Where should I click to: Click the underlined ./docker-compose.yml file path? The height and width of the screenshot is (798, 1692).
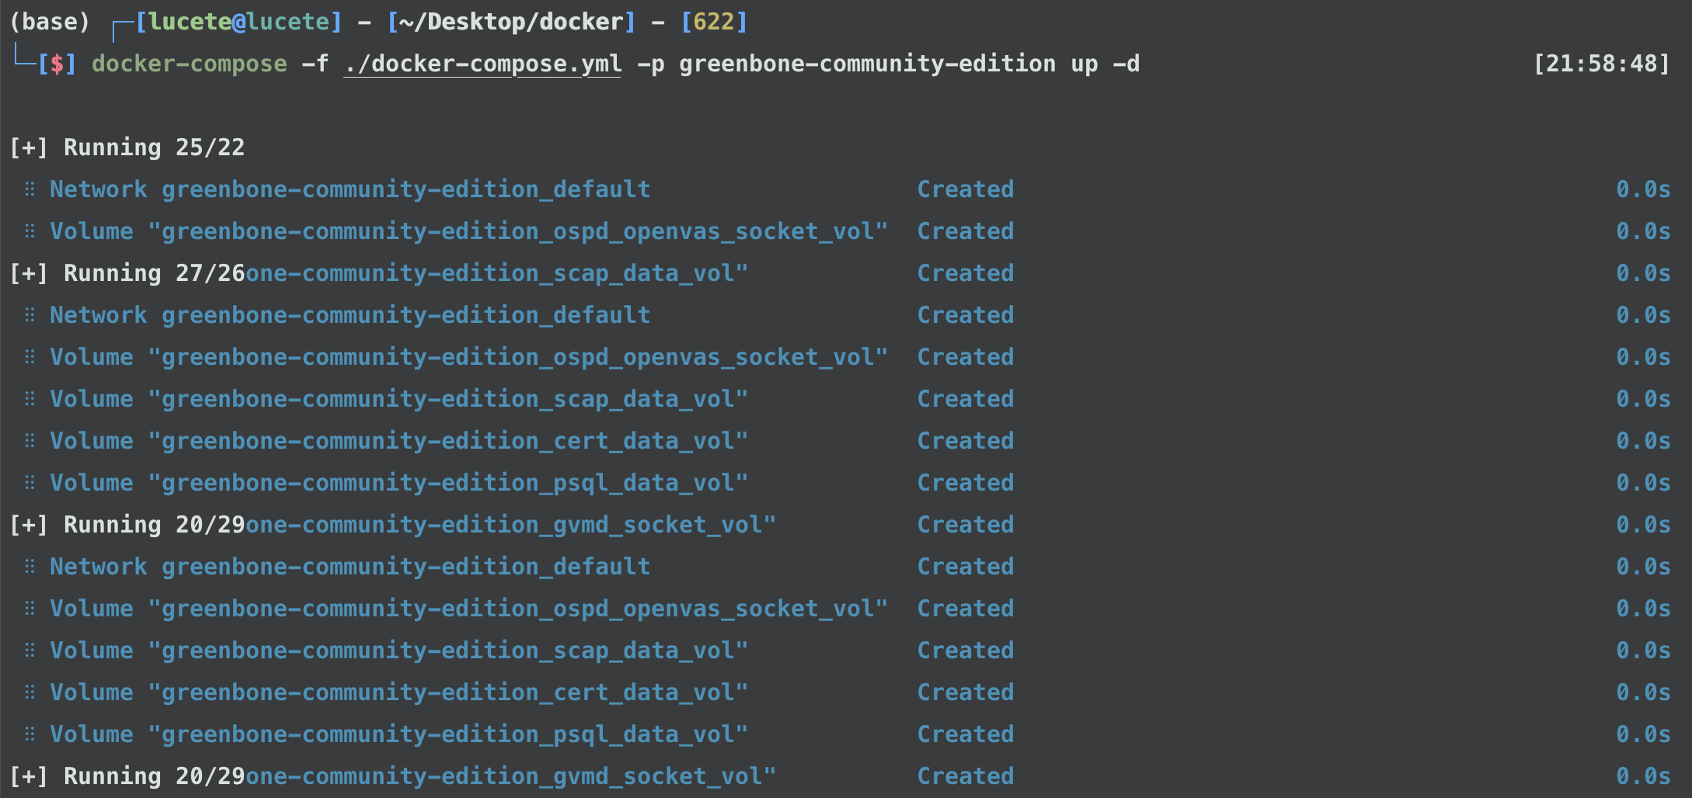point(482,64)
